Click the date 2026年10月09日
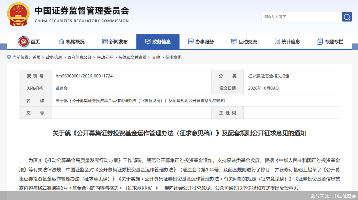 pyautogui.click(x=263, y=88)
